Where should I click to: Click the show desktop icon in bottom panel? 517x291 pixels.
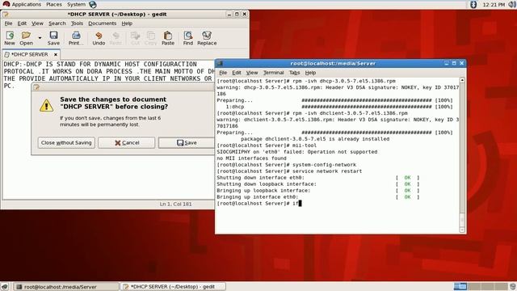click(x=5, y=286)
